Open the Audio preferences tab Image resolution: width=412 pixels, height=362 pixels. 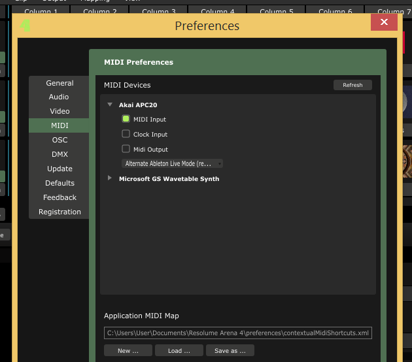tap(59, 97)
